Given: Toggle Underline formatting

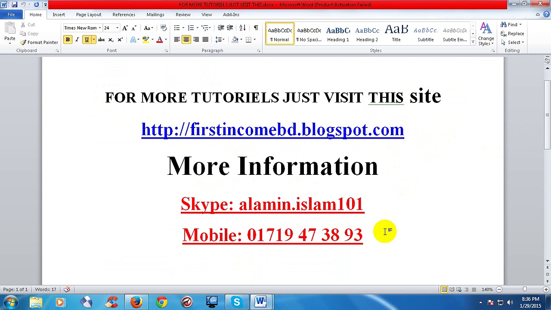Looking at the screenshot, I should [87, 40].
